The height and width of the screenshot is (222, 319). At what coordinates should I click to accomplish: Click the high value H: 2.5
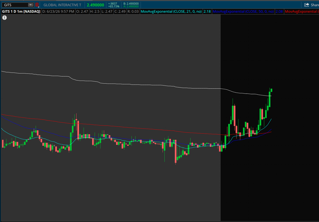(x=95, y=11)
